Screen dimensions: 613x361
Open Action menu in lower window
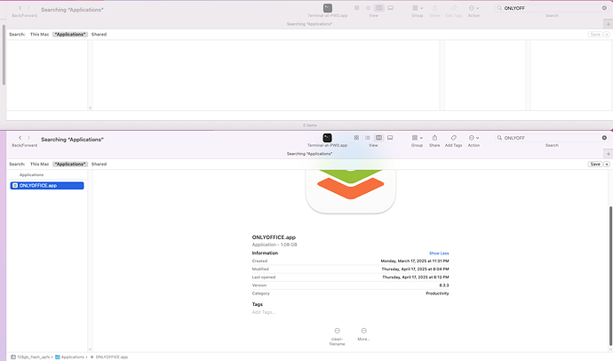pos(474,138)
